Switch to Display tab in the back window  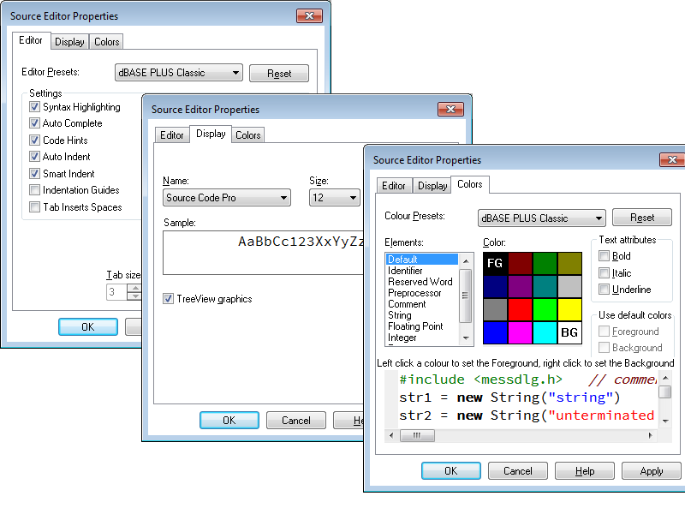[70, 42]
